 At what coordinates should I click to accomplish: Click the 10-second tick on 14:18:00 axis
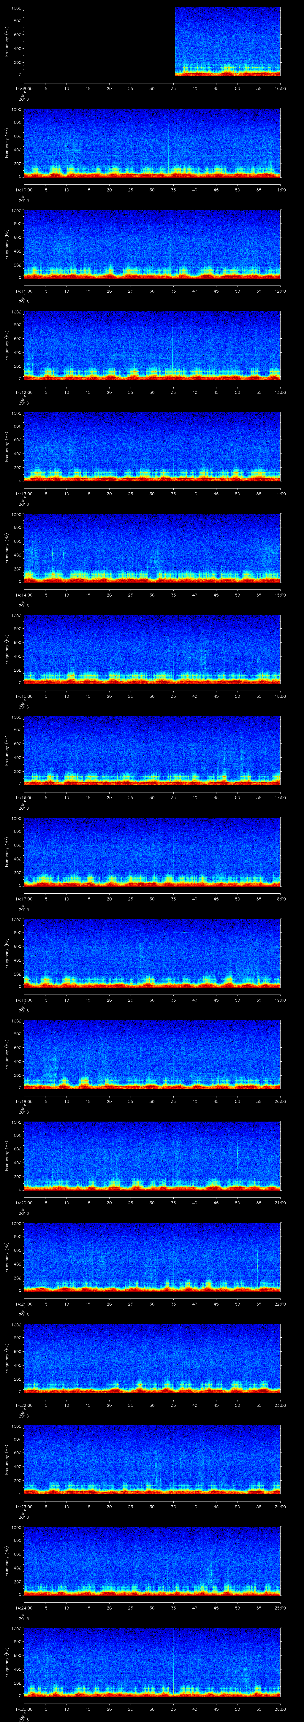tap(67, 1000)
